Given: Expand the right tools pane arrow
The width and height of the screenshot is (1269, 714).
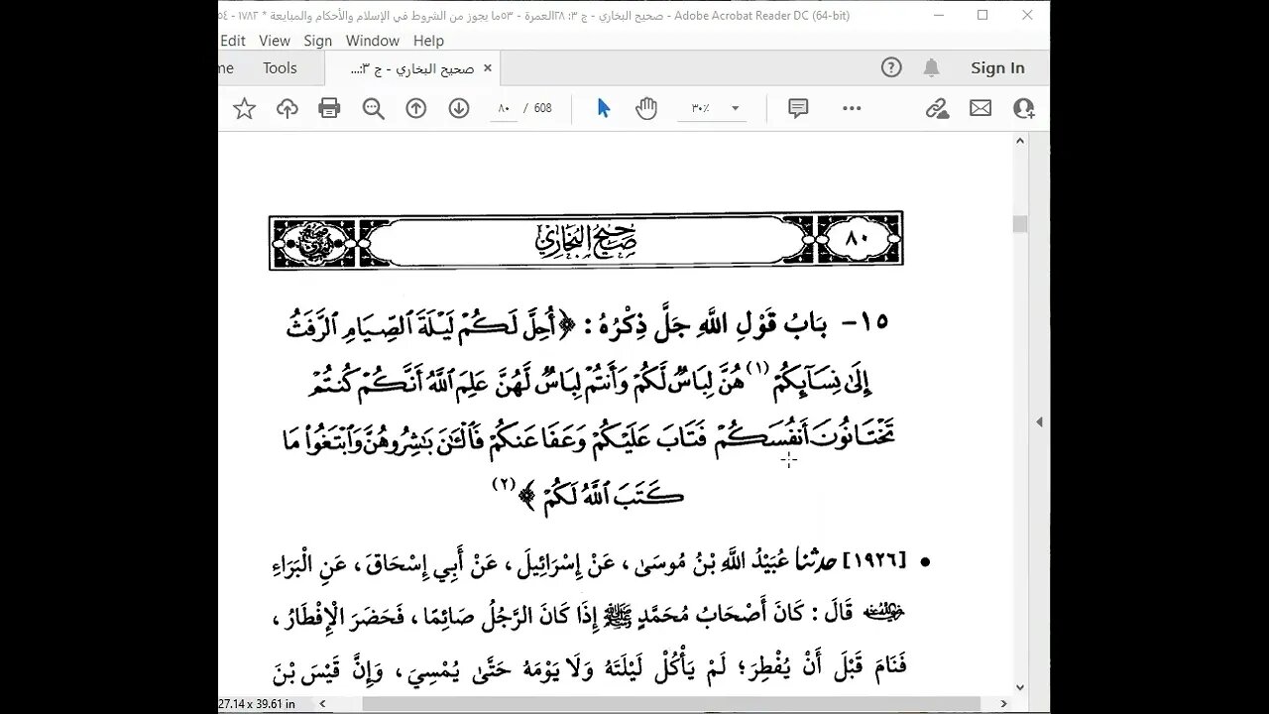Looking at the screenshot, I should tap(1039, 421).
